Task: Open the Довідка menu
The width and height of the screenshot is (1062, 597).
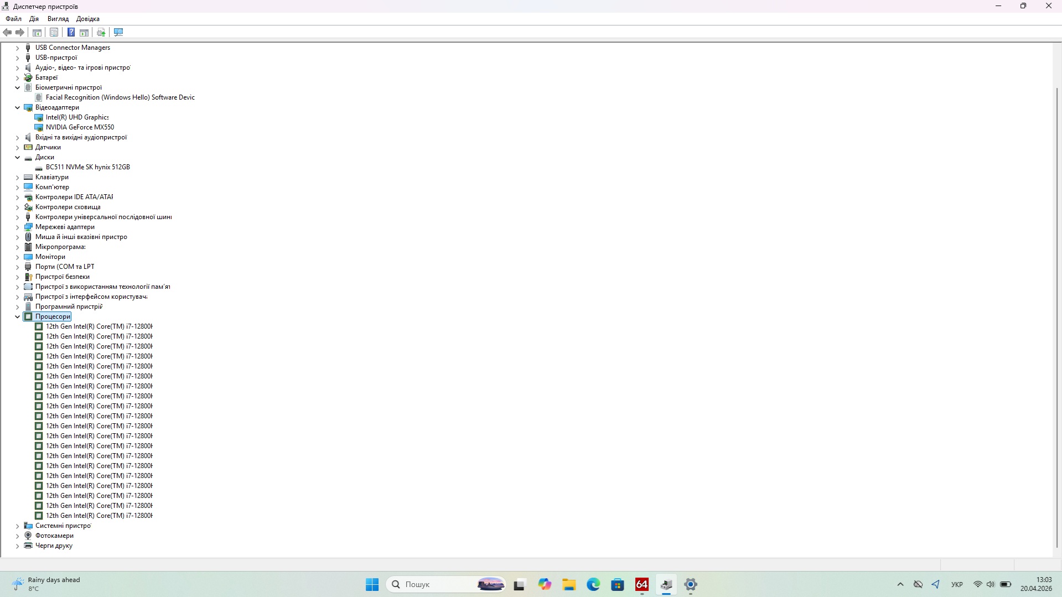Action: [88, 19]
